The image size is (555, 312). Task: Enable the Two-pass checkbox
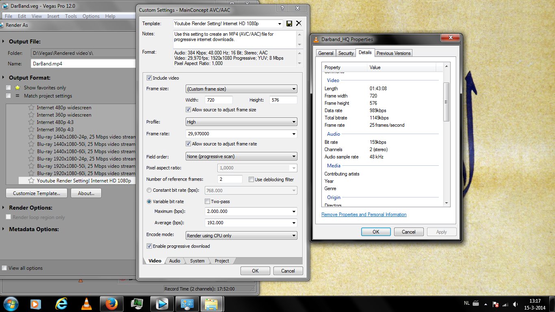pos(208,201)
